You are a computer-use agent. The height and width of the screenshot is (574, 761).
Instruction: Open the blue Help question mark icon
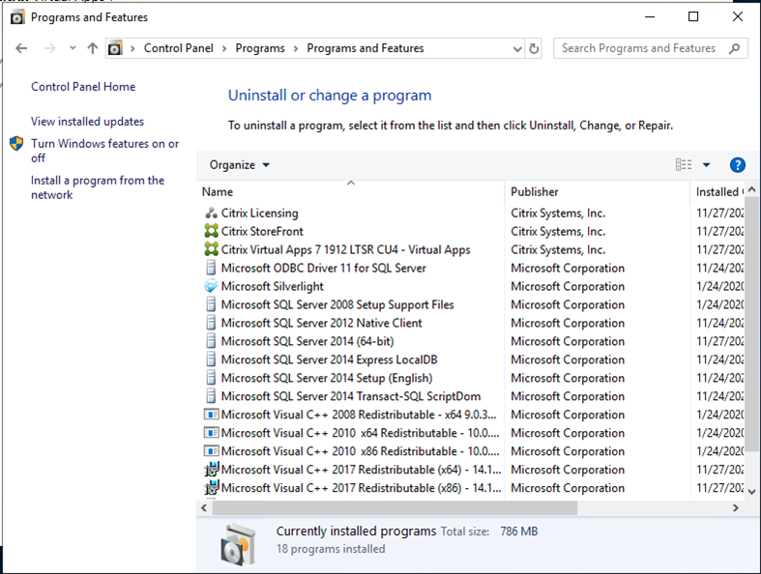tap(737, 165)
